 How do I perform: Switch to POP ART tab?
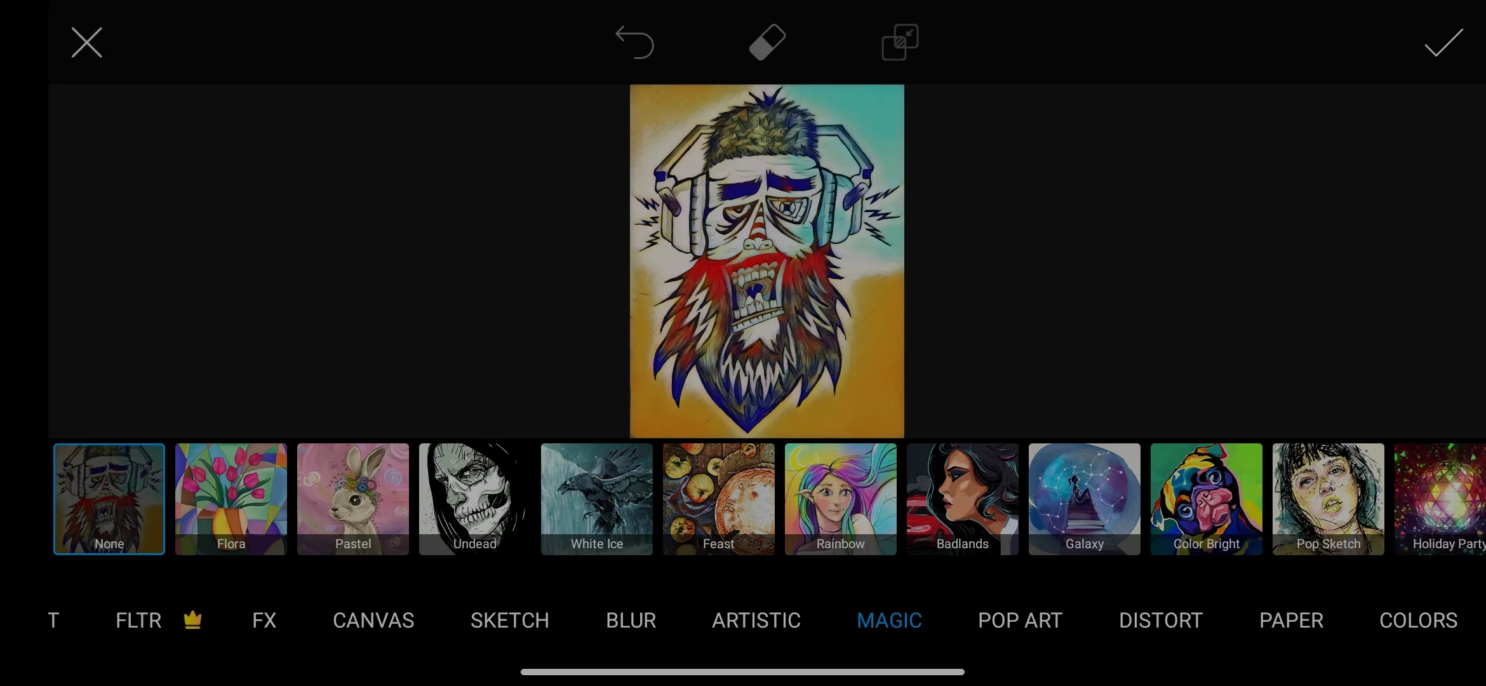point(1020,620)
